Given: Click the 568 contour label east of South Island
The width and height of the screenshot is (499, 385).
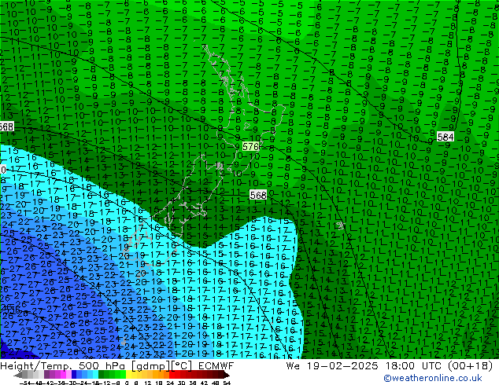Looking at the screenshot, I should 258,195.
